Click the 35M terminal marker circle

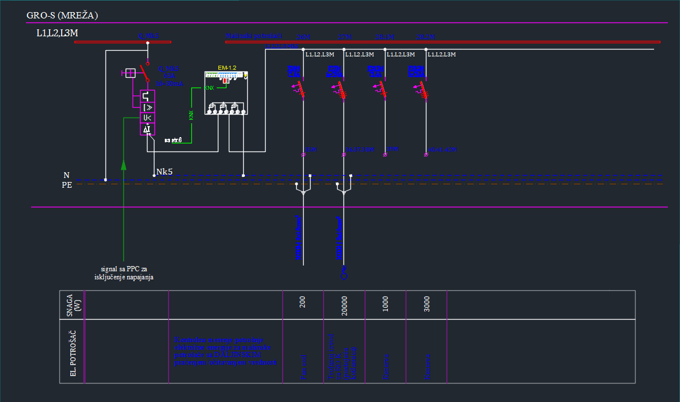pyautogui.click(x=304, y=154)
